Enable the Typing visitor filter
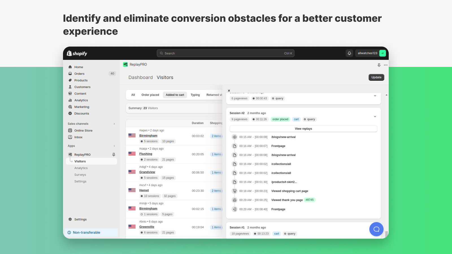This screenshot has width=452, height=254. coord(195,95)
